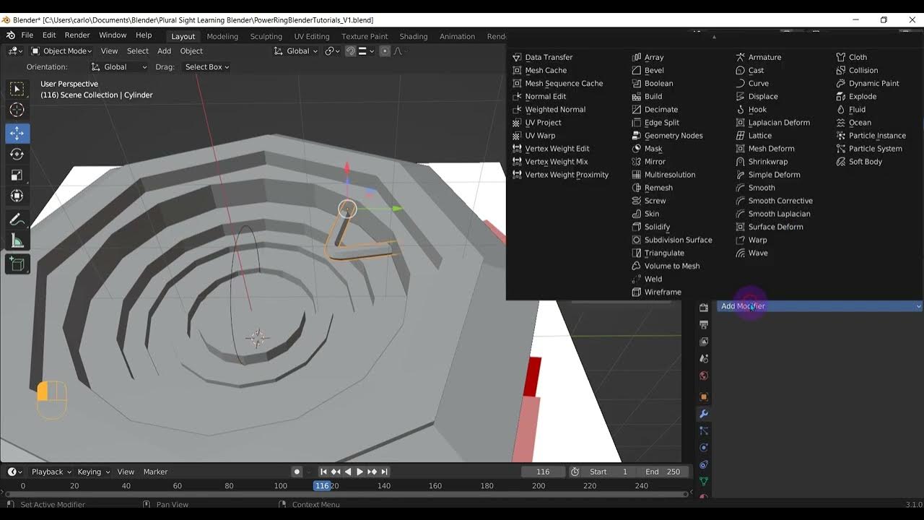The height and width of the screenshot is (520, 924).
Task: Switch to the Sculpting workspace tab
Action: click(x=266, y=36)
